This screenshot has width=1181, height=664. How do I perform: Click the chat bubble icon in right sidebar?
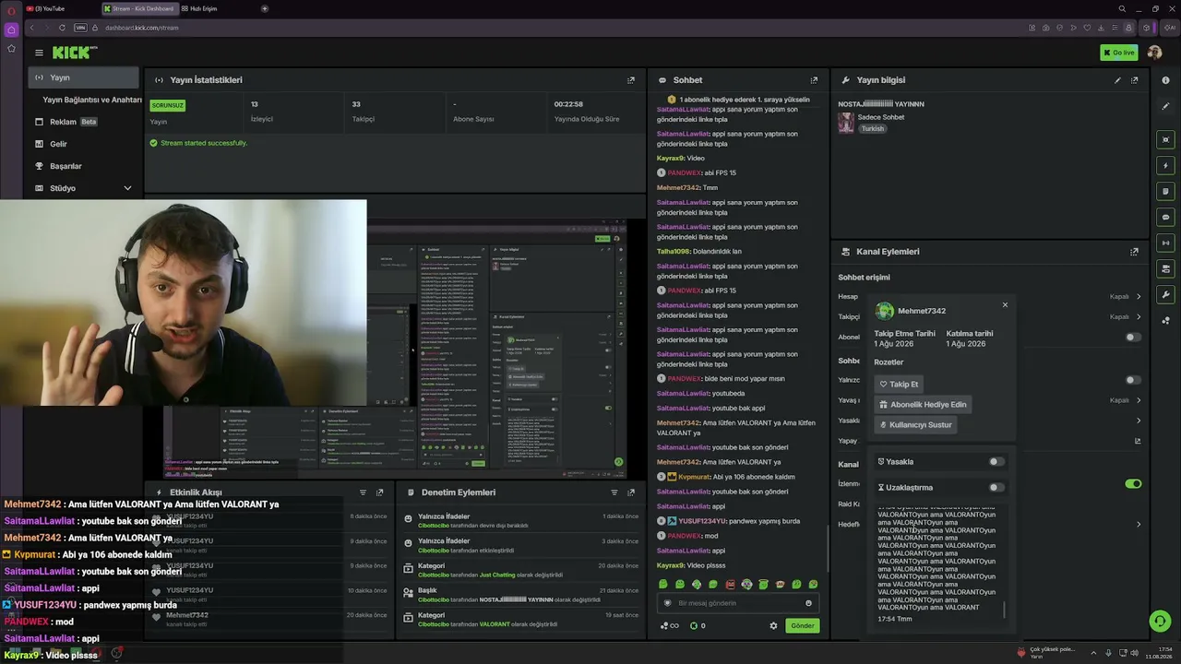[1166, 218]
